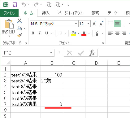The width and height of the screenshot is (130, 118).
Task: Expand the font size 12 dropdown
Action: coord(88,24)
